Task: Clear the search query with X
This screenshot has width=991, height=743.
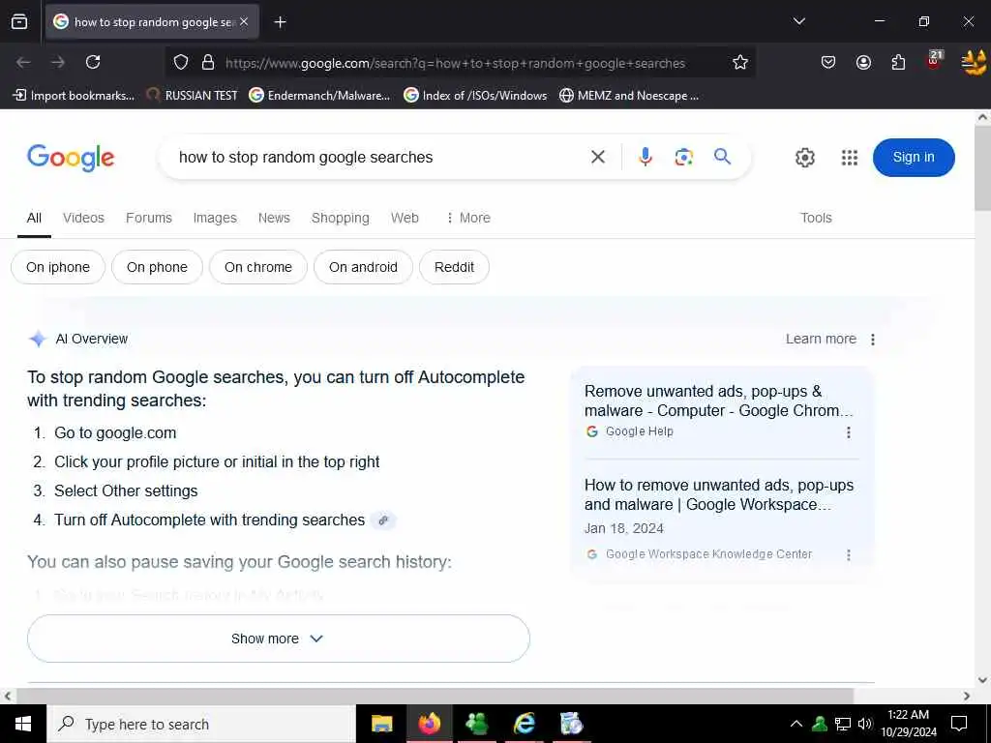Action: coord(598,157)
